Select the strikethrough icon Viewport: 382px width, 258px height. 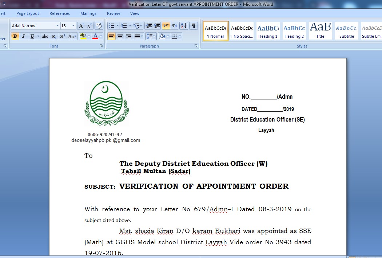(45, 36)
